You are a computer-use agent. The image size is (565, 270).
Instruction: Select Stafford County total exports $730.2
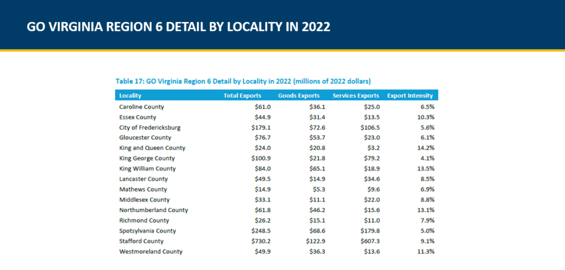click(245, 241)
